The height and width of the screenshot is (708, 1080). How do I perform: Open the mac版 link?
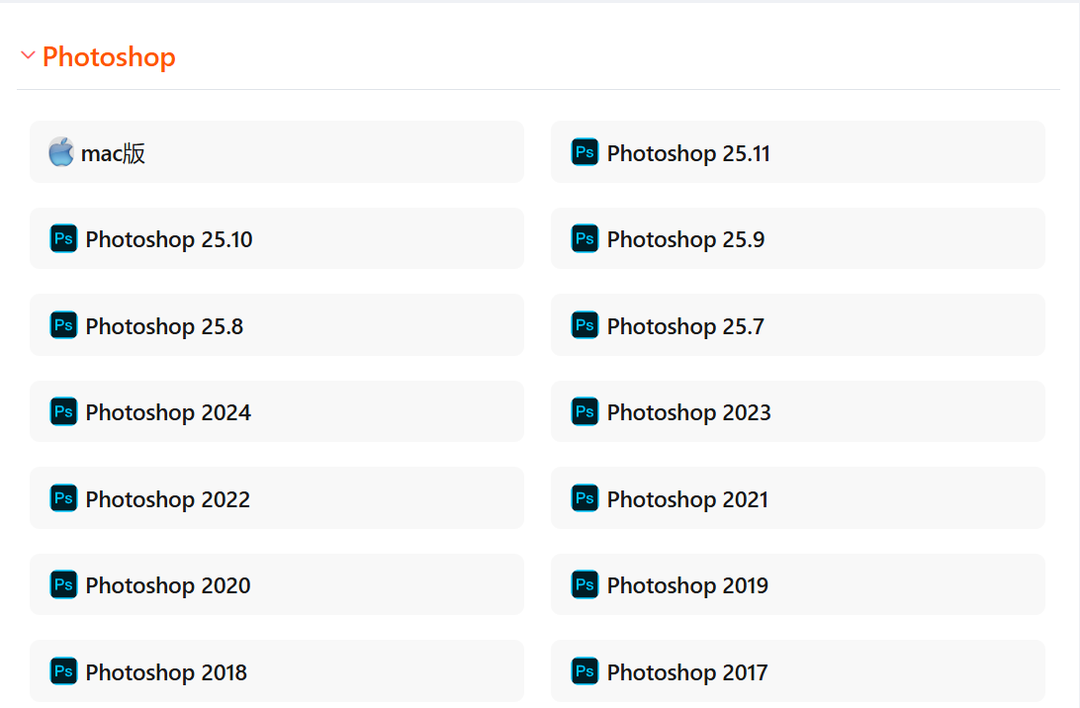coord(114,153)
